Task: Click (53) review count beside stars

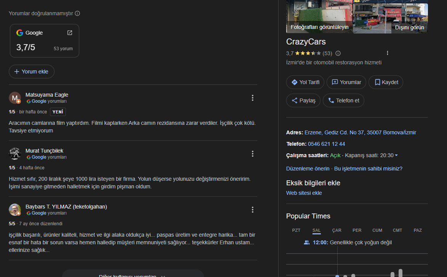Action: tap(327, 53)
